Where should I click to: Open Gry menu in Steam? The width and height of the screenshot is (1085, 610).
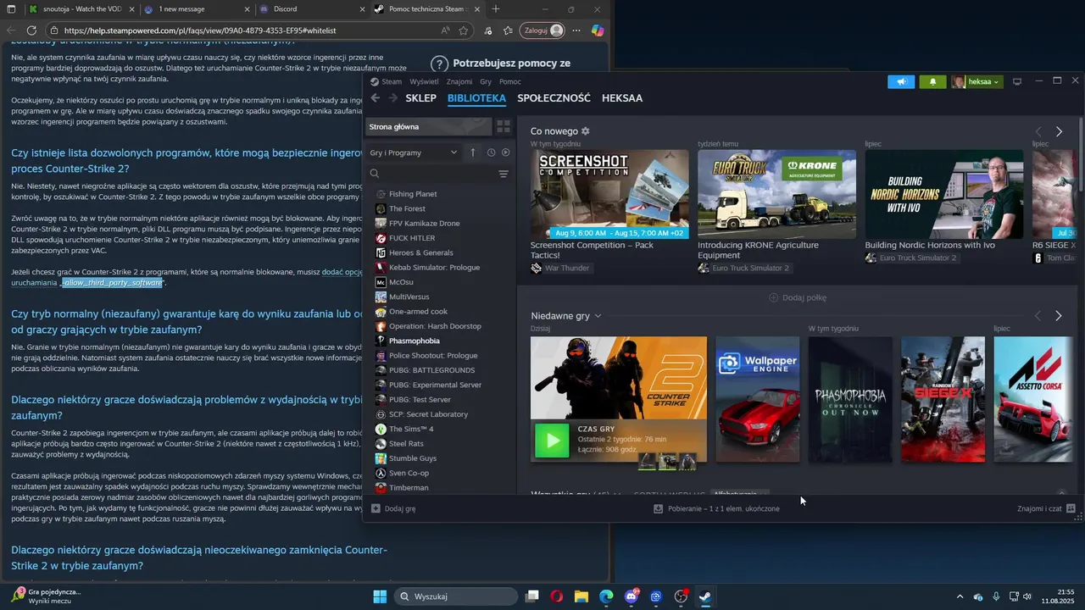[486, 82]
